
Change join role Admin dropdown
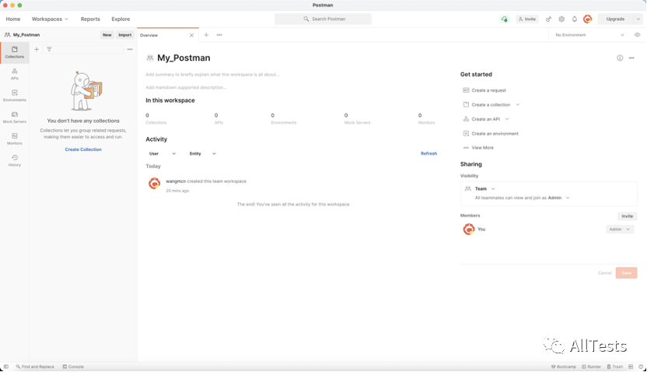pyautogui.click(x=559, y=198)
